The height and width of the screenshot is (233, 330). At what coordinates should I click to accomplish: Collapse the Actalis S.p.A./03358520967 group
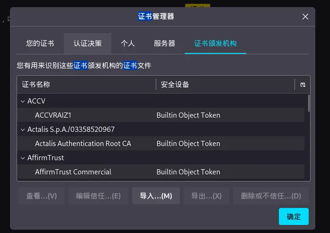tap(22, 129)
